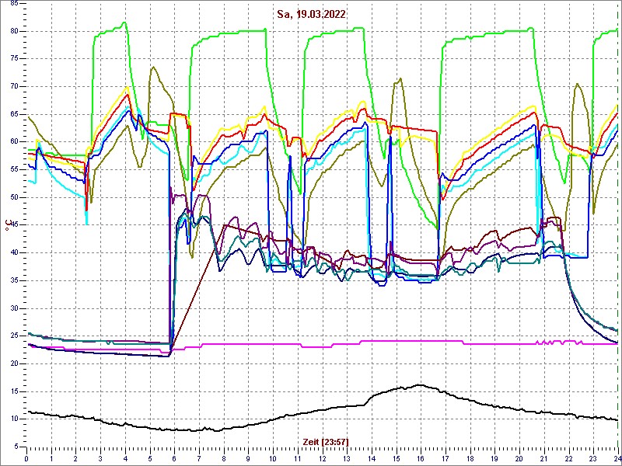This screenshot has width=622, height=466.
Task: Click hour 14 on the time axis
Action: [x=372, y=457]
